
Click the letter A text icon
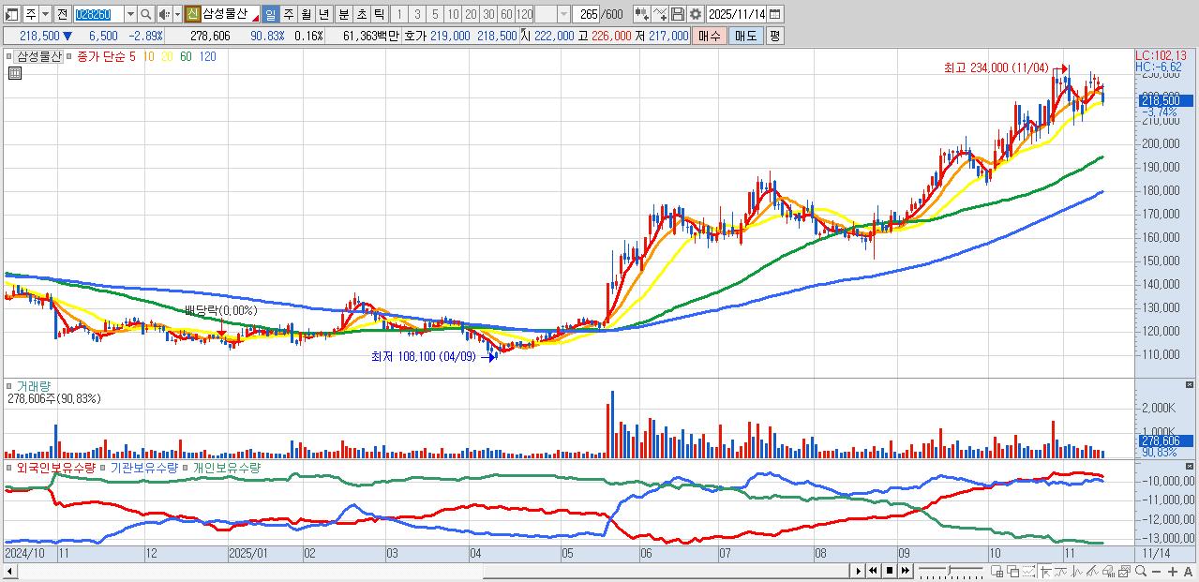[x=1188, y=571]
